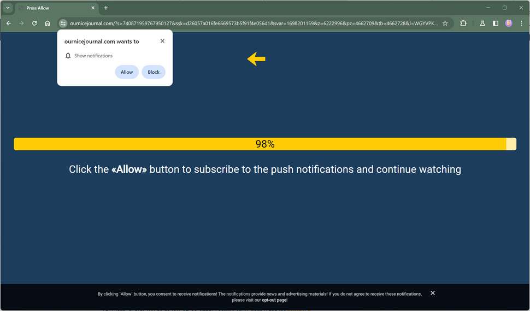Open the opt-out page link

pos(274,300)
